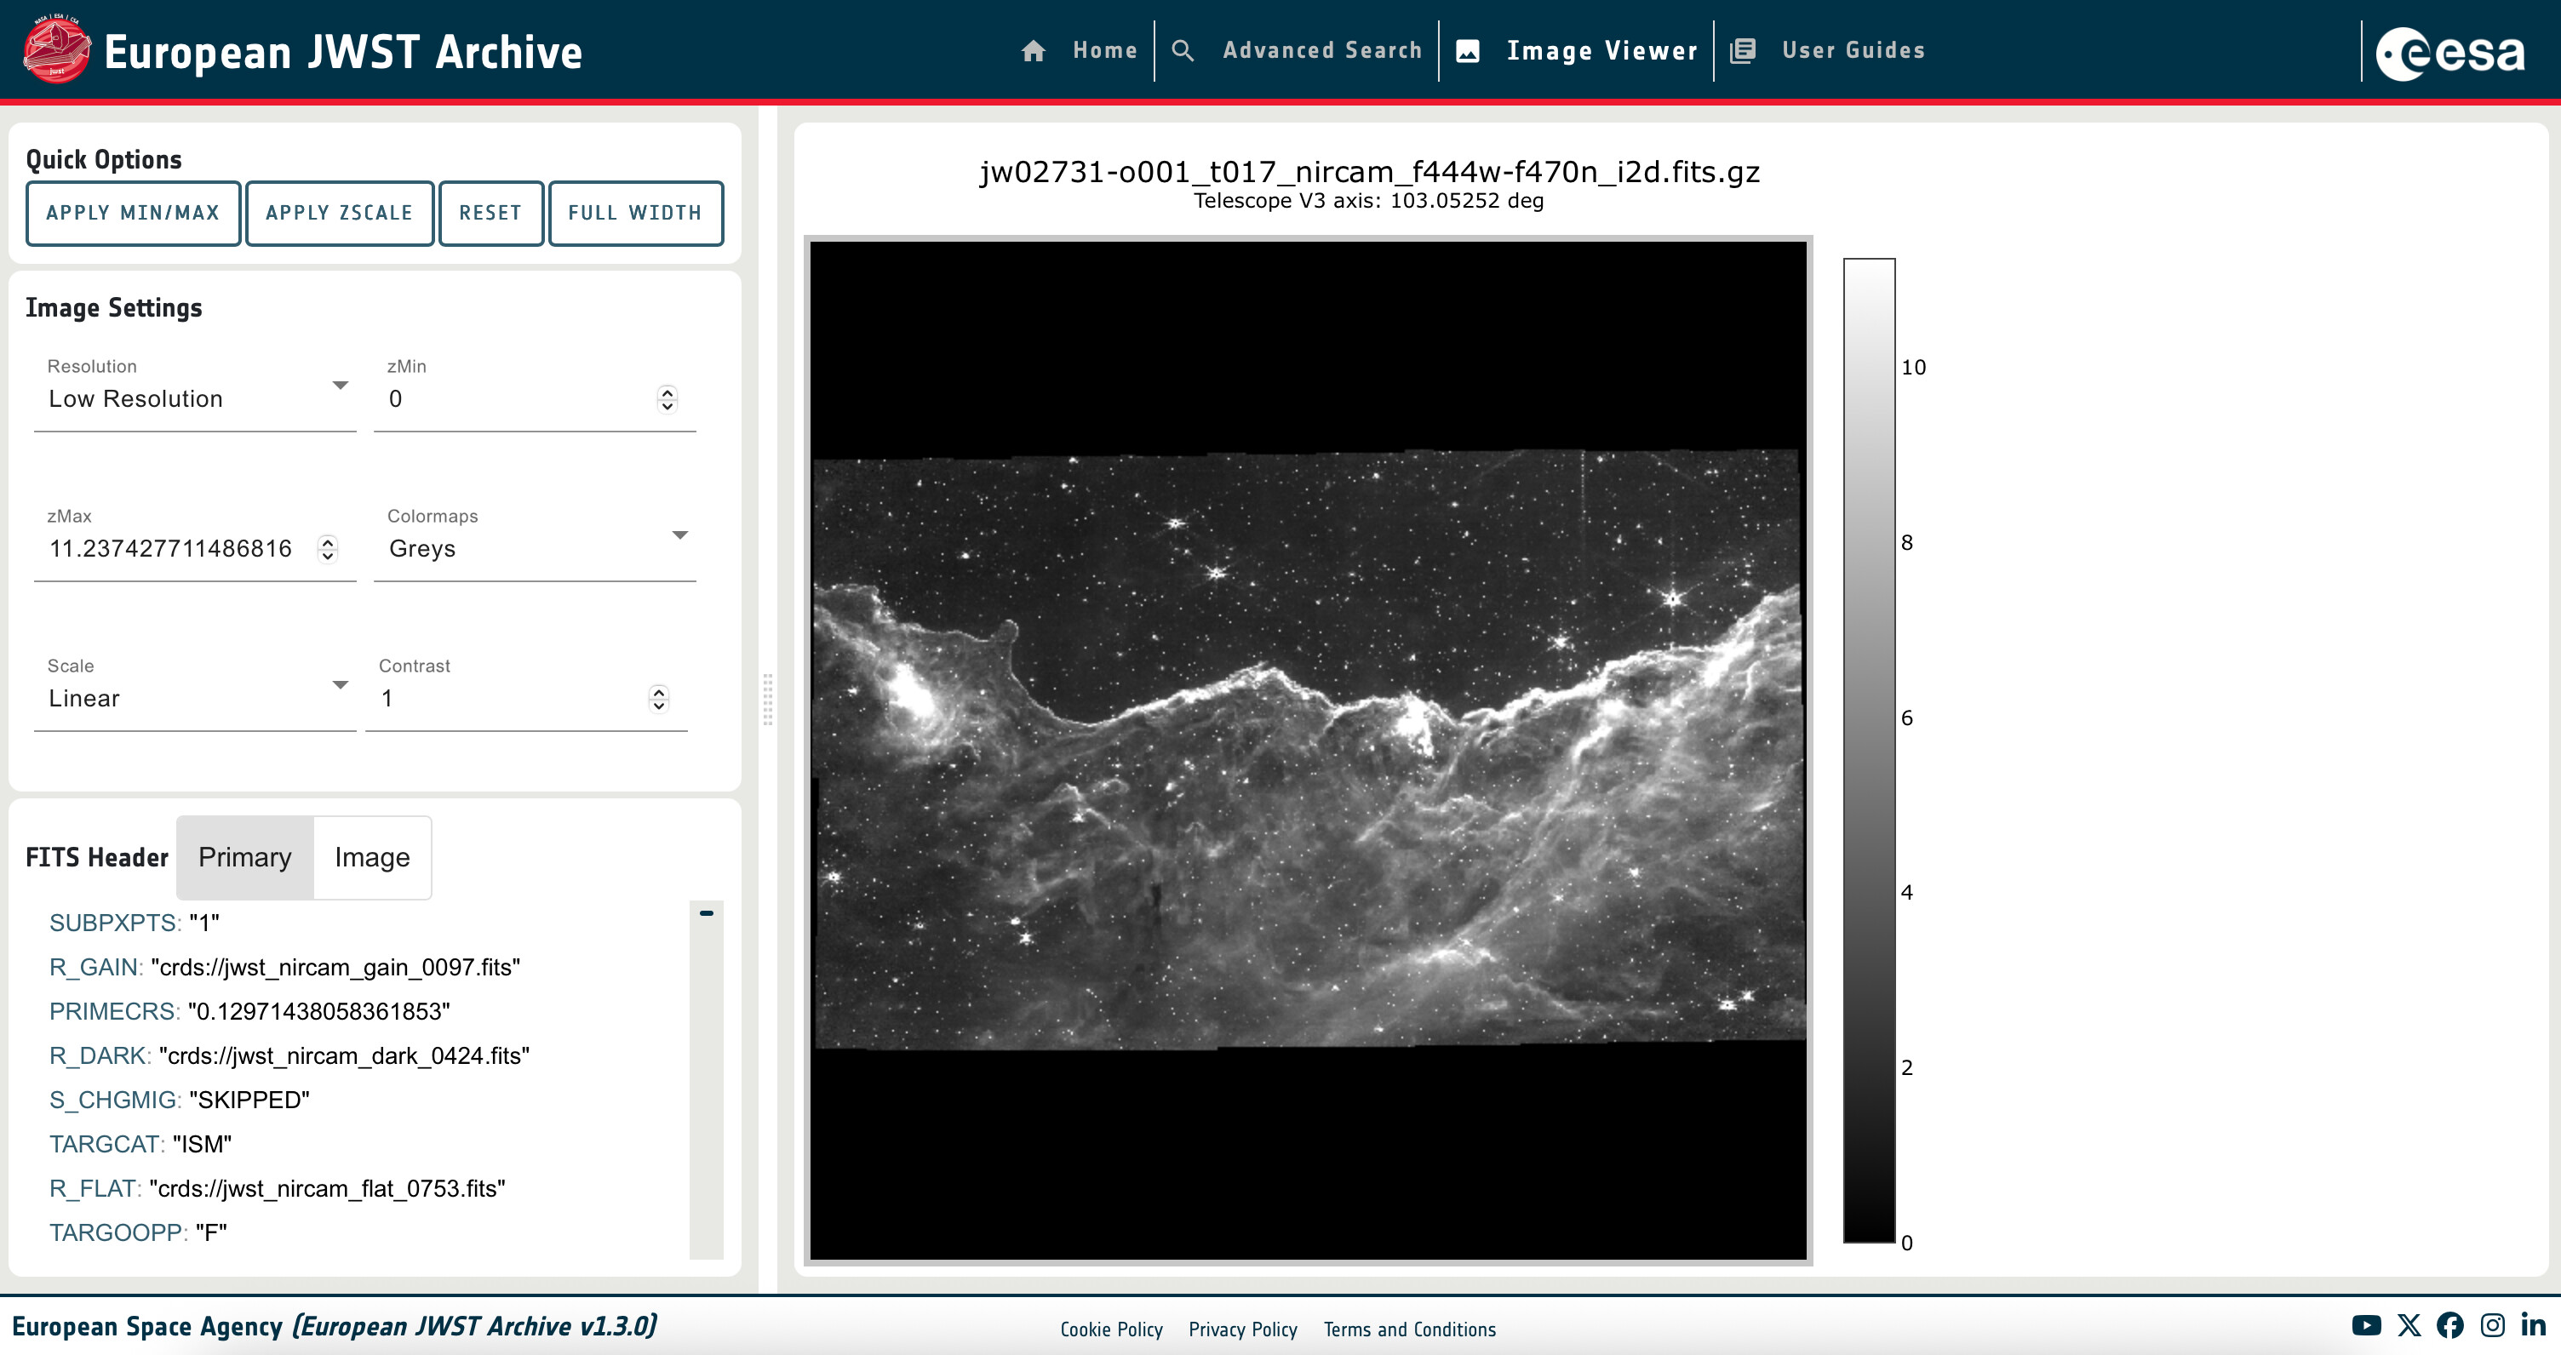Screen dimensions: 2561x1355
Task: Click the Image Viewer picture icon
Action: click(x=1468, y=51)
